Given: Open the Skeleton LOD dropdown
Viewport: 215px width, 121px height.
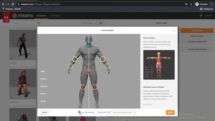Looking at the screenshot, I should pos(123,112).
